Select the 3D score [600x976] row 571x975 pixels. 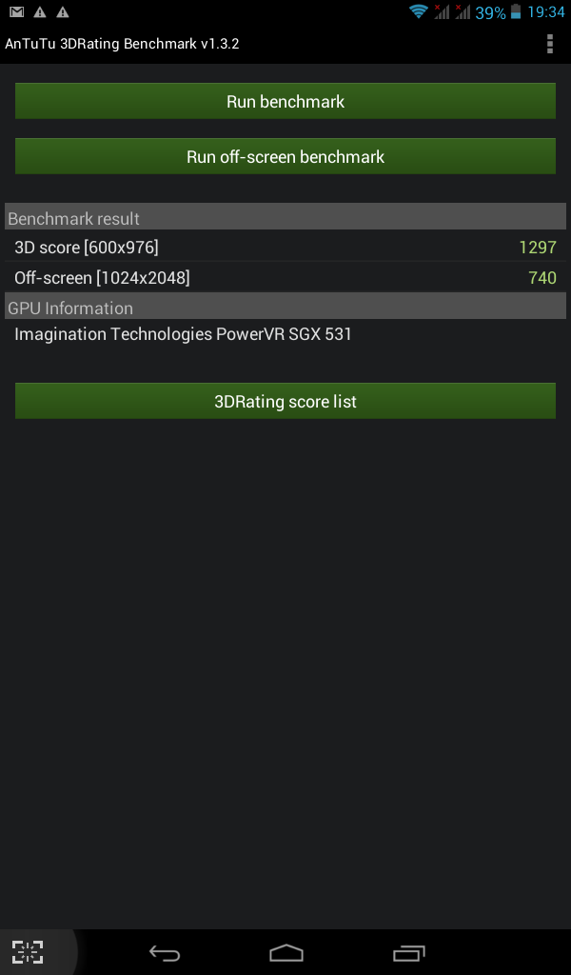285,247
